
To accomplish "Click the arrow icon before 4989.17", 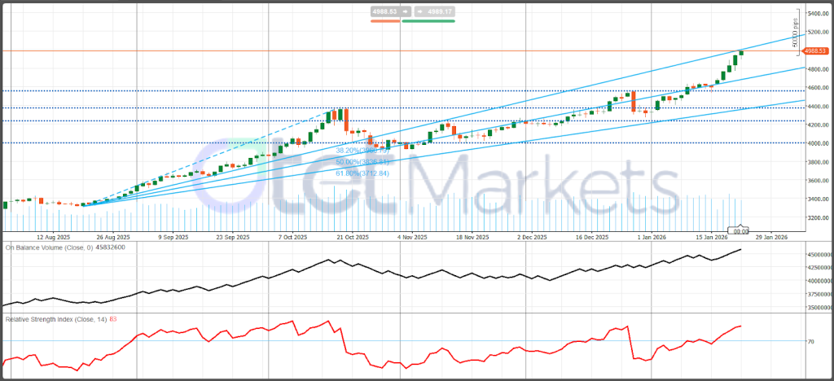I will (420, 12).
